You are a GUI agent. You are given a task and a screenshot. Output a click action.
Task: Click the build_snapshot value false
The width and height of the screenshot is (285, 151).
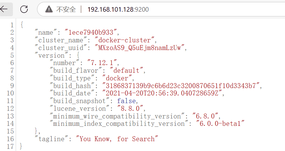[x=127, y=101]
